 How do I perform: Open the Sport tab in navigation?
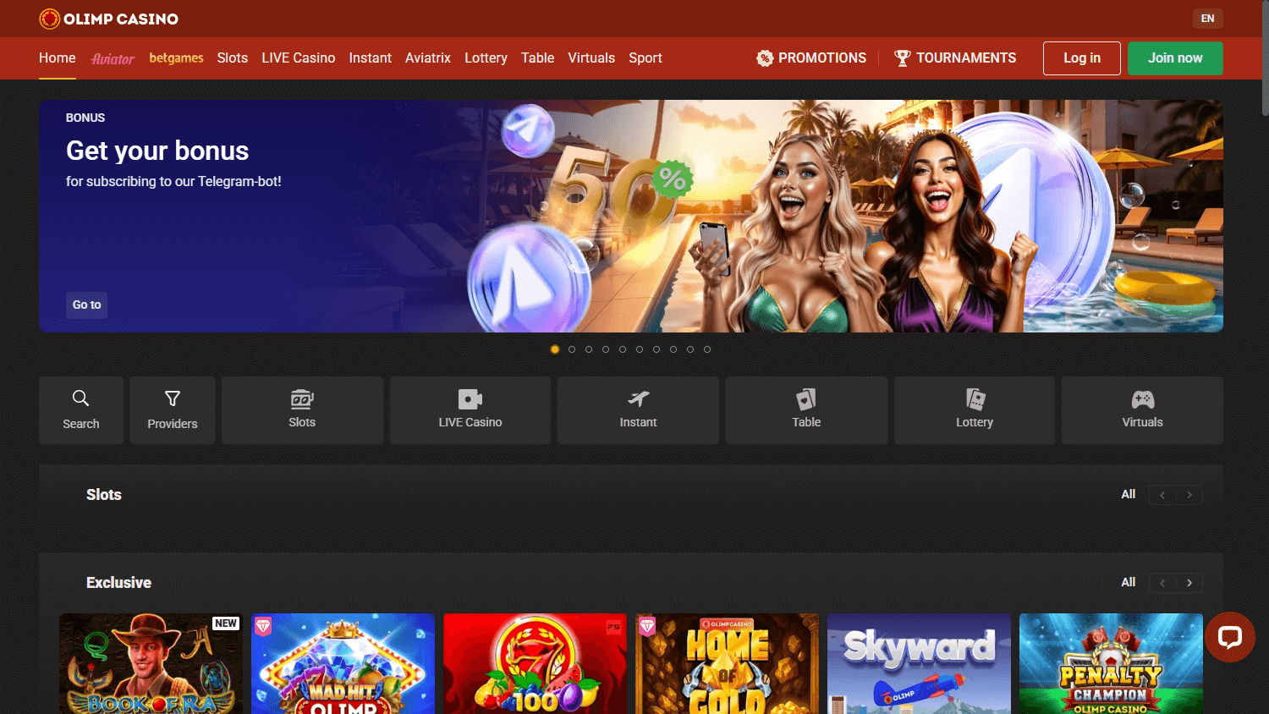(x=645, y=58)
